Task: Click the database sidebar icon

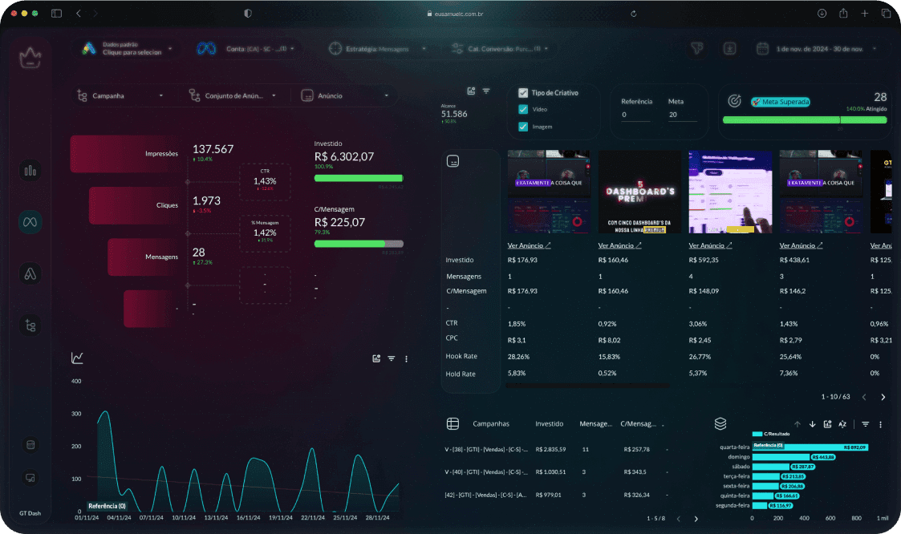Action: point(30,444)
